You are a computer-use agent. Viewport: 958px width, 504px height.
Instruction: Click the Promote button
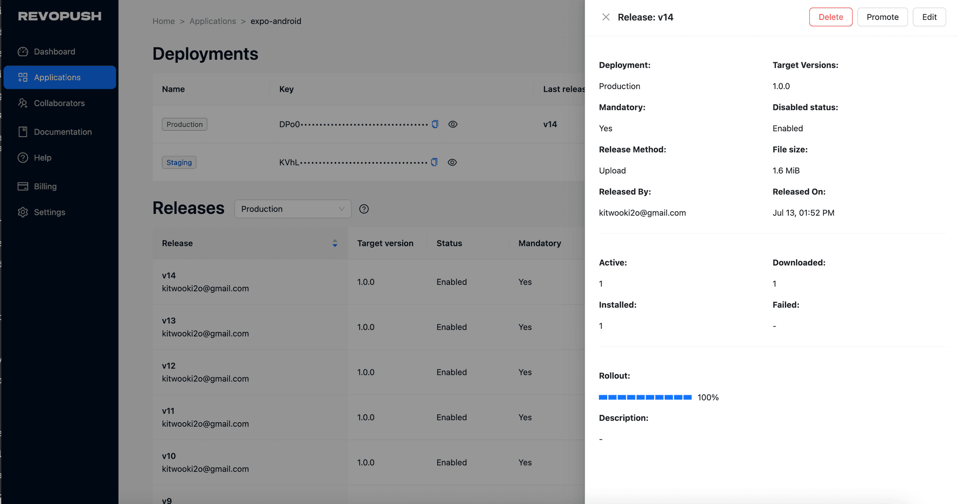[882, 17]
